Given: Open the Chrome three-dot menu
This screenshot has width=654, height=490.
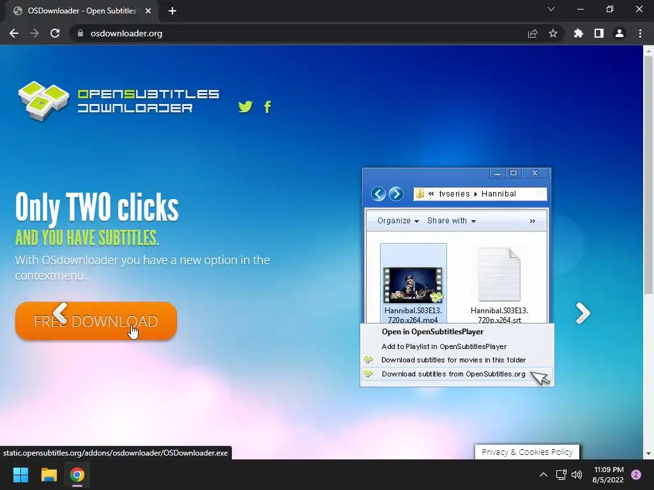Looking at the screenshot, I should pyautogui.click(x=640, y=33).
